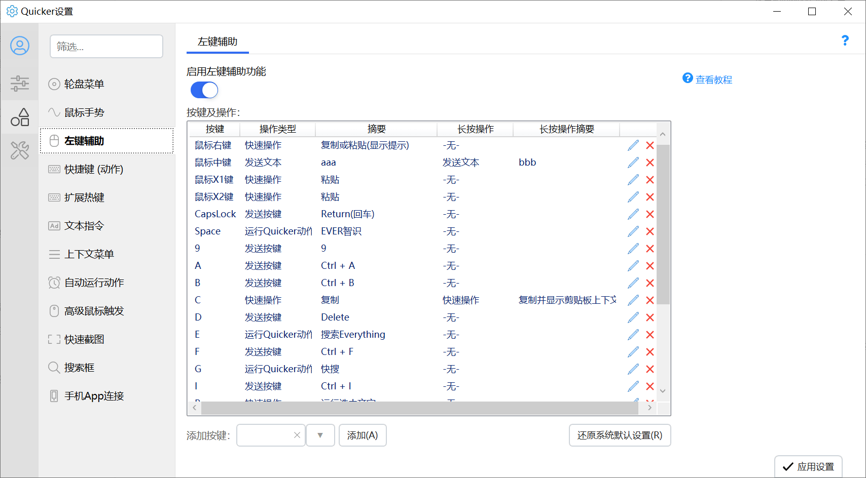This screenshot has height=478, width=866.
Task: Delete the 鼠标右键 row with red X
Action: pyautogui.click(x=650, y=145)
